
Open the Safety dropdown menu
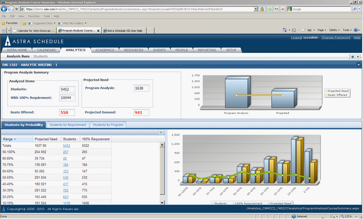pos(334,30)
